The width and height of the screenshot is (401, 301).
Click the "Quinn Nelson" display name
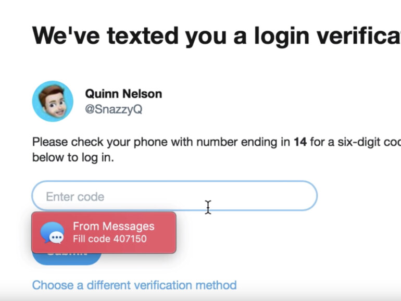tap(123, 94)
